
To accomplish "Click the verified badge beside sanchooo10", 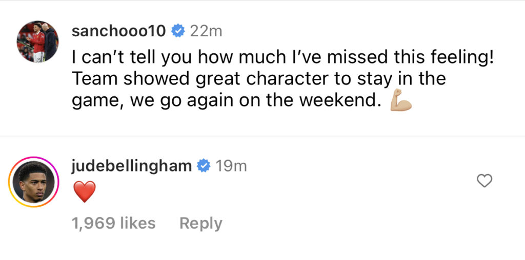I will (178, 31).
